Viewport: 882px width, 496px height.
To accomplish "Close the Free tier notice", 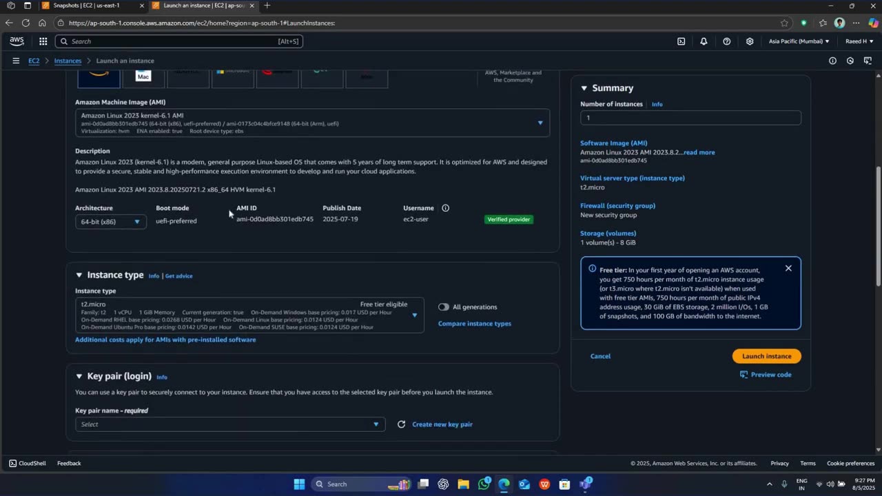I will coord(788,268).
